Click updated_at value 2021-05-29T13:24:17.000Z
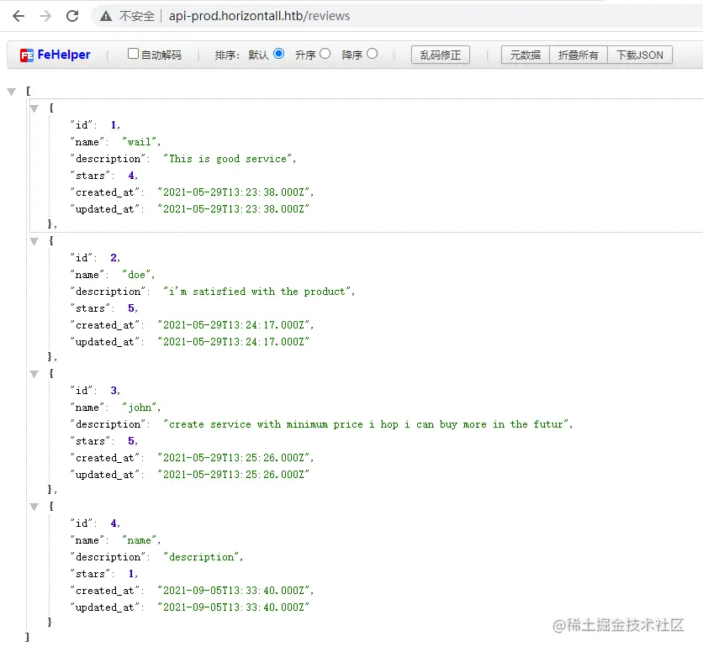Image resolution: width=703 pixels, height=652 pixels. pyautogui.click(x=233, y=342)
